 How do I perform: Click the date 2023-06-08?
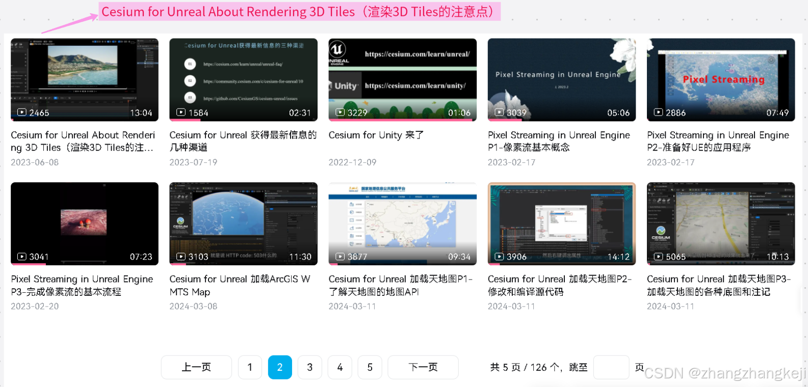click(x=35, y=162)
